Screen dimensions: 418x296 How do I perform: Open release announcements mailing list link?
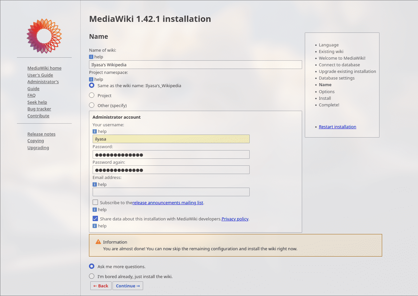click(168, 203)
